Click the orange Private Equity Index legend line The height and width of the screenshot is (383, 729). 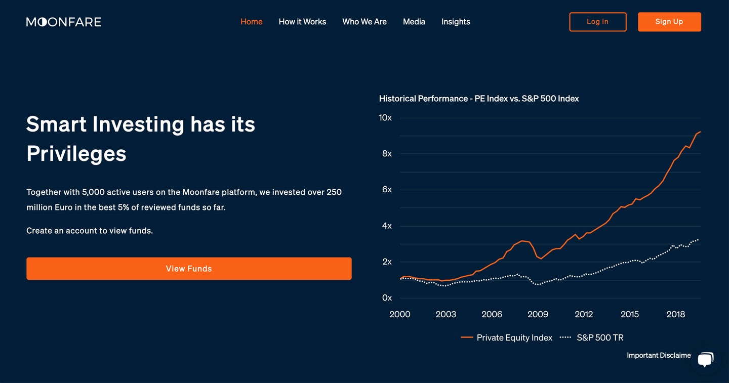click(467, 337)
